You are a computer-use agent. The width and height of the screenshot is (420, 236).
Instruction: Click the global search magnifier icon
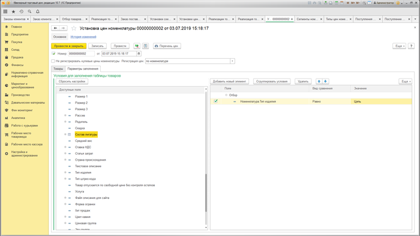(29, 11)
